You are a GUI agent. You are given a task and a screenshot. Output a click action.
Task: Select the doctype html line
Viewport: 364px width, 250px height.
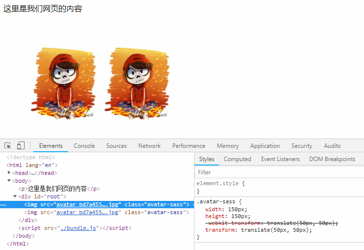tap(30, 157)
